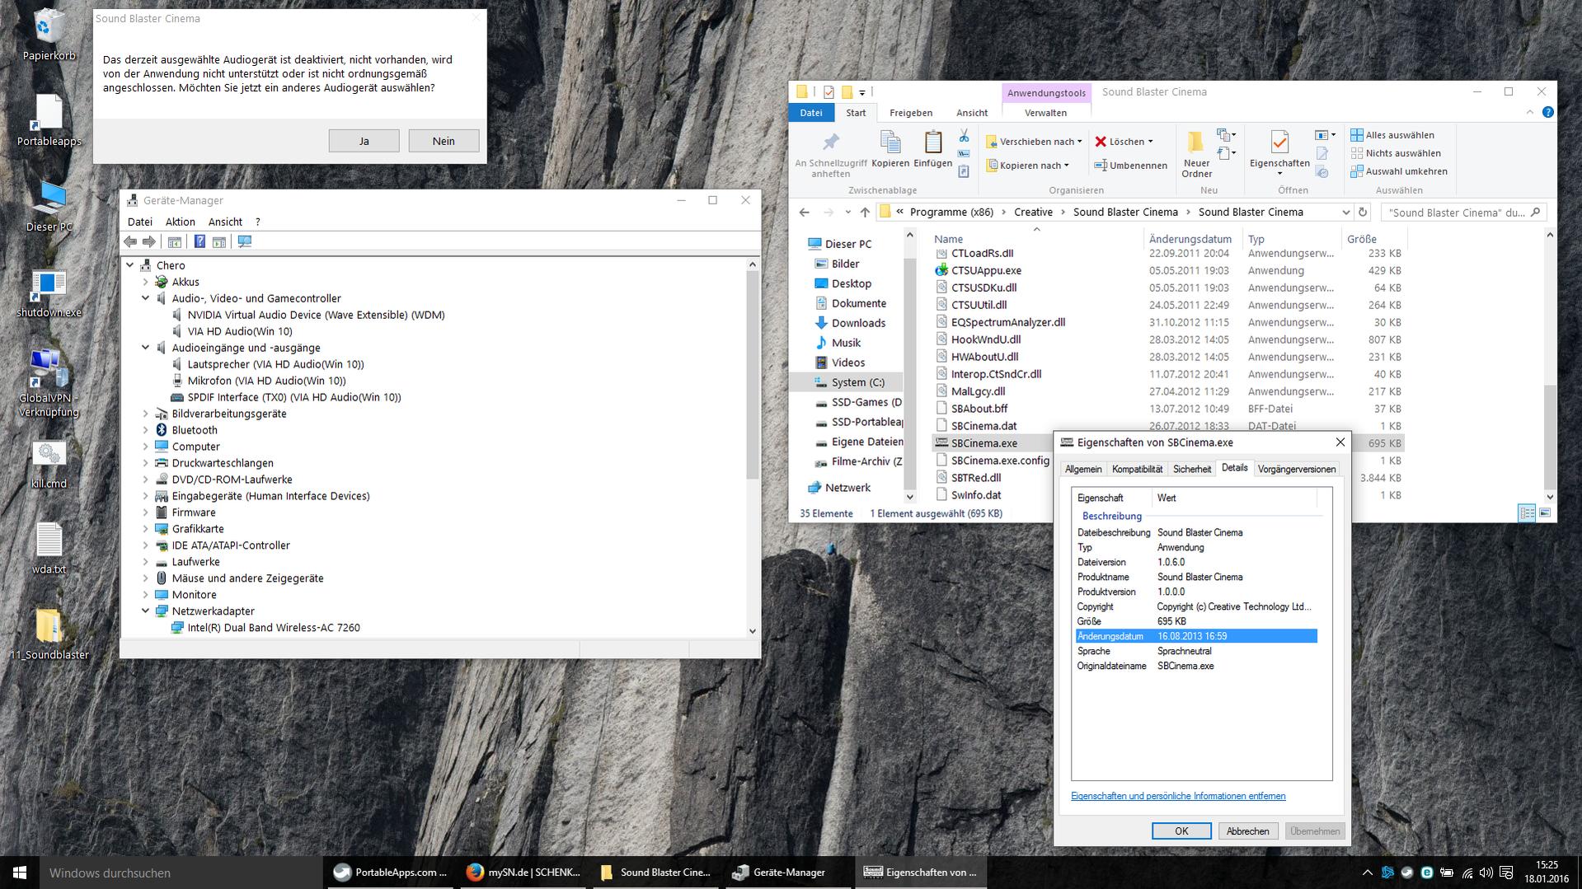This screenshot has width=1582, height=889.
Task: Select the VIA HD Audio(Win 10) device
Action: 240,331
